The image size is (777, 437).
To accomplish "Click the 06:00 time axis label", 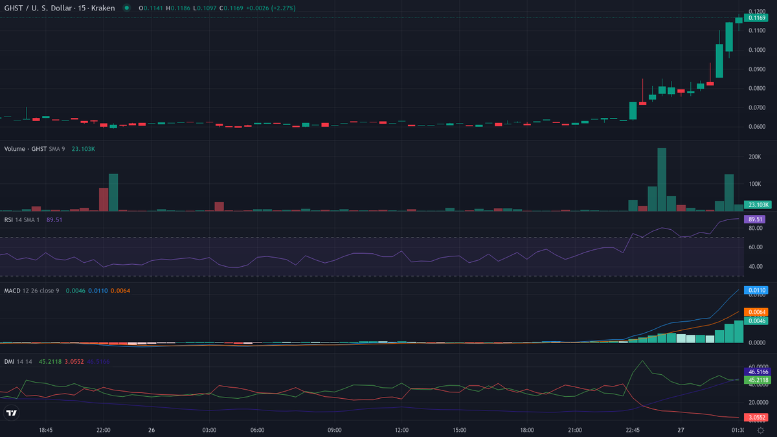I will 258,429.
